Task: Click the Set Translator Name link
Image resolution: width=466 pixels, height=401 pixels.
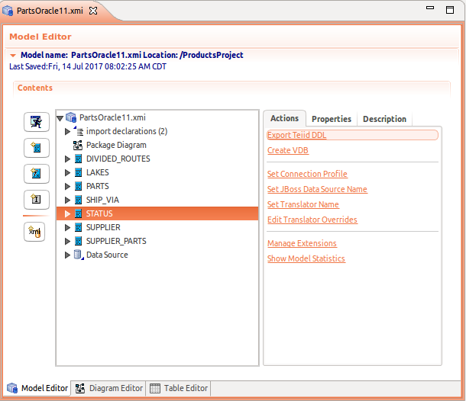Action: point(303,204)
